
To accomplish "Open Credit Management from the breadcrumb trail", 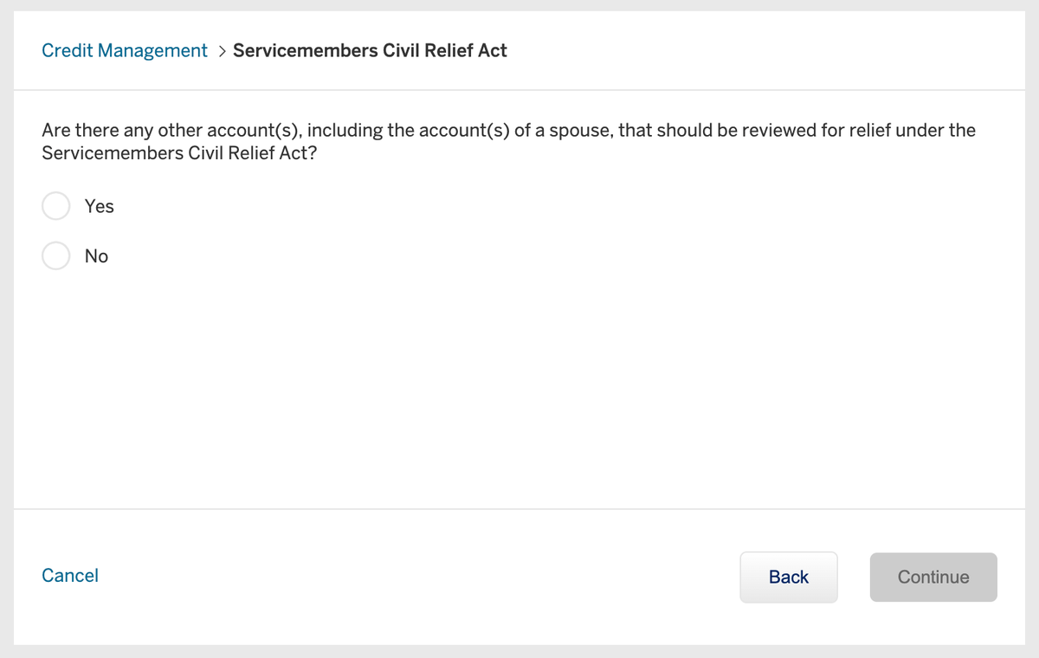I will coord(124,50).
